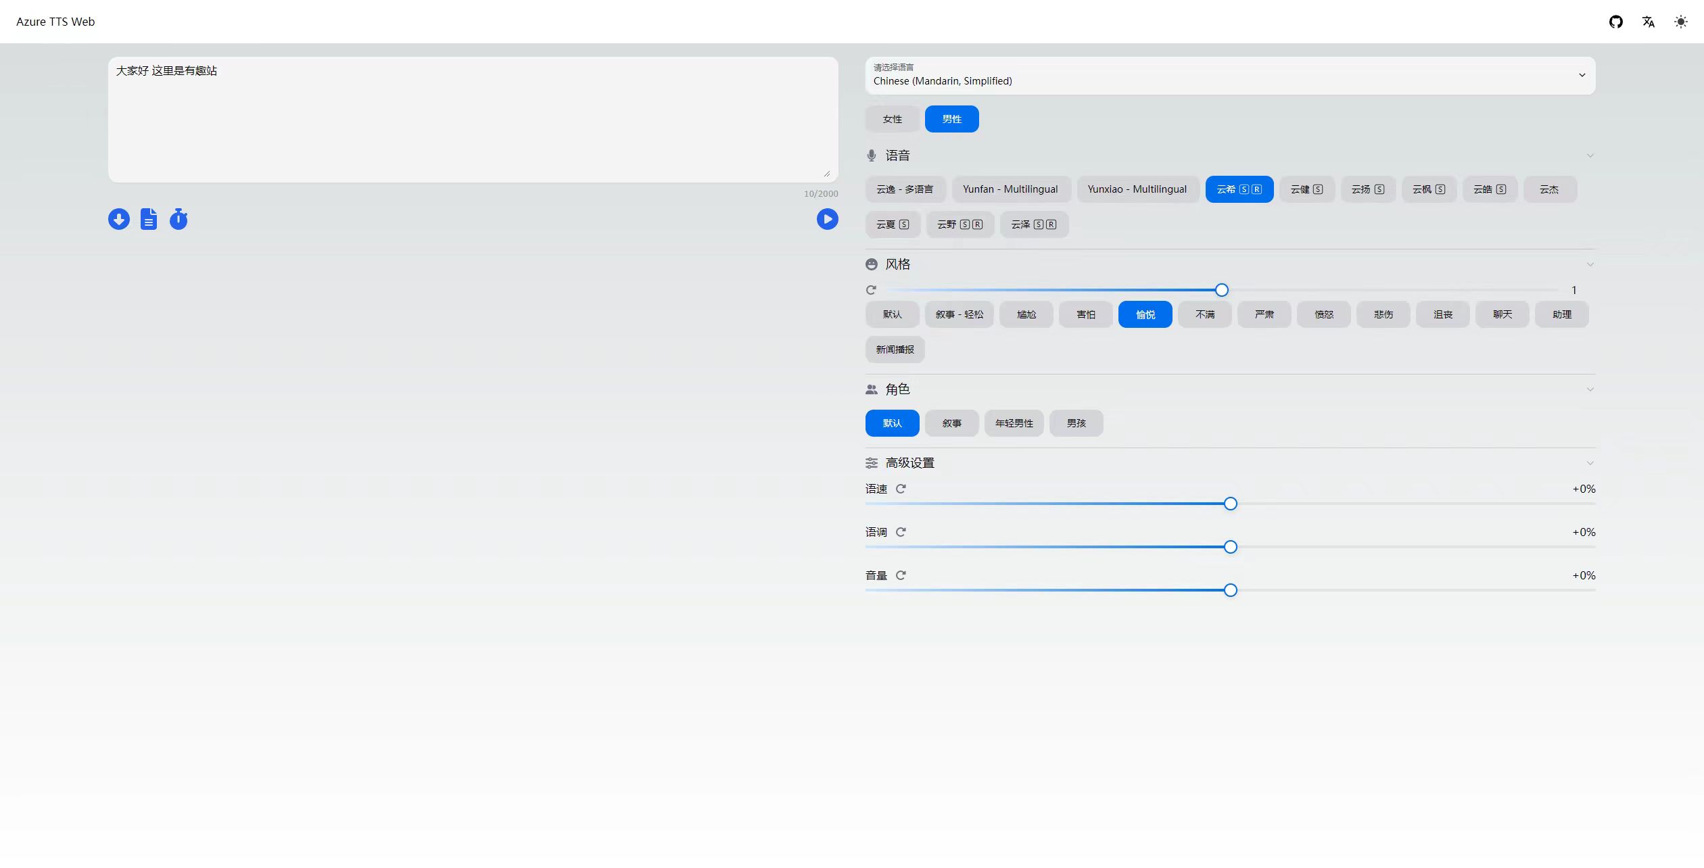
Task: Select the 不满 style
Action: tap(1205, 314)
